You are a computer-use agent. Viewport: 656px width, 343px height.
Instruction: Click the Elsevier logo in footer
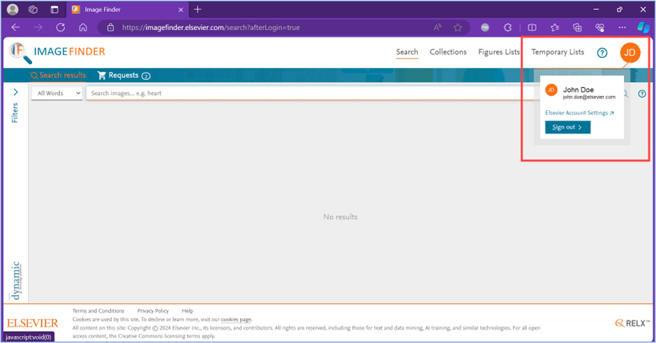[33, 323]
